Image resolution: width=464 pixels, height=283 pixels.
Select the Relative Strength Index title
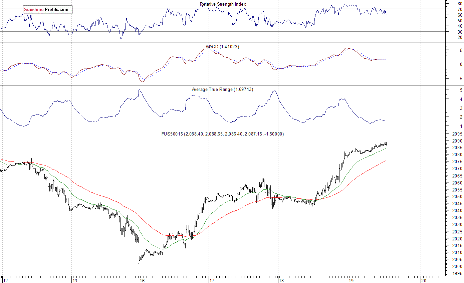tap(223, 4)
